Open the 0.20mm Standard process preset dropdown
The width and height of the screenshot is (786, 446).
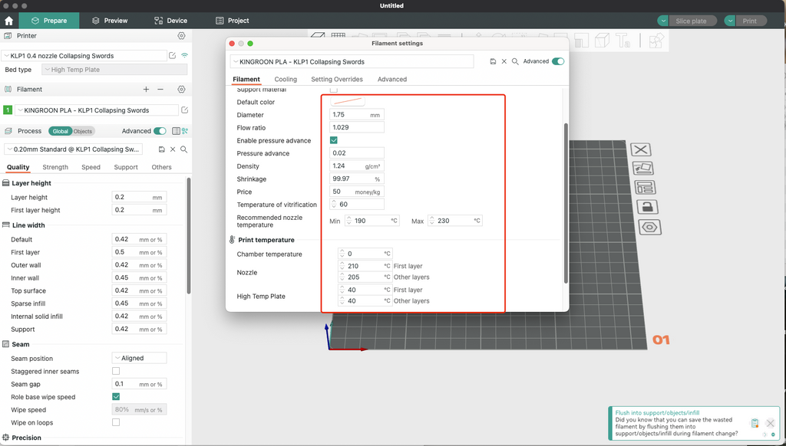coord(77,149)
